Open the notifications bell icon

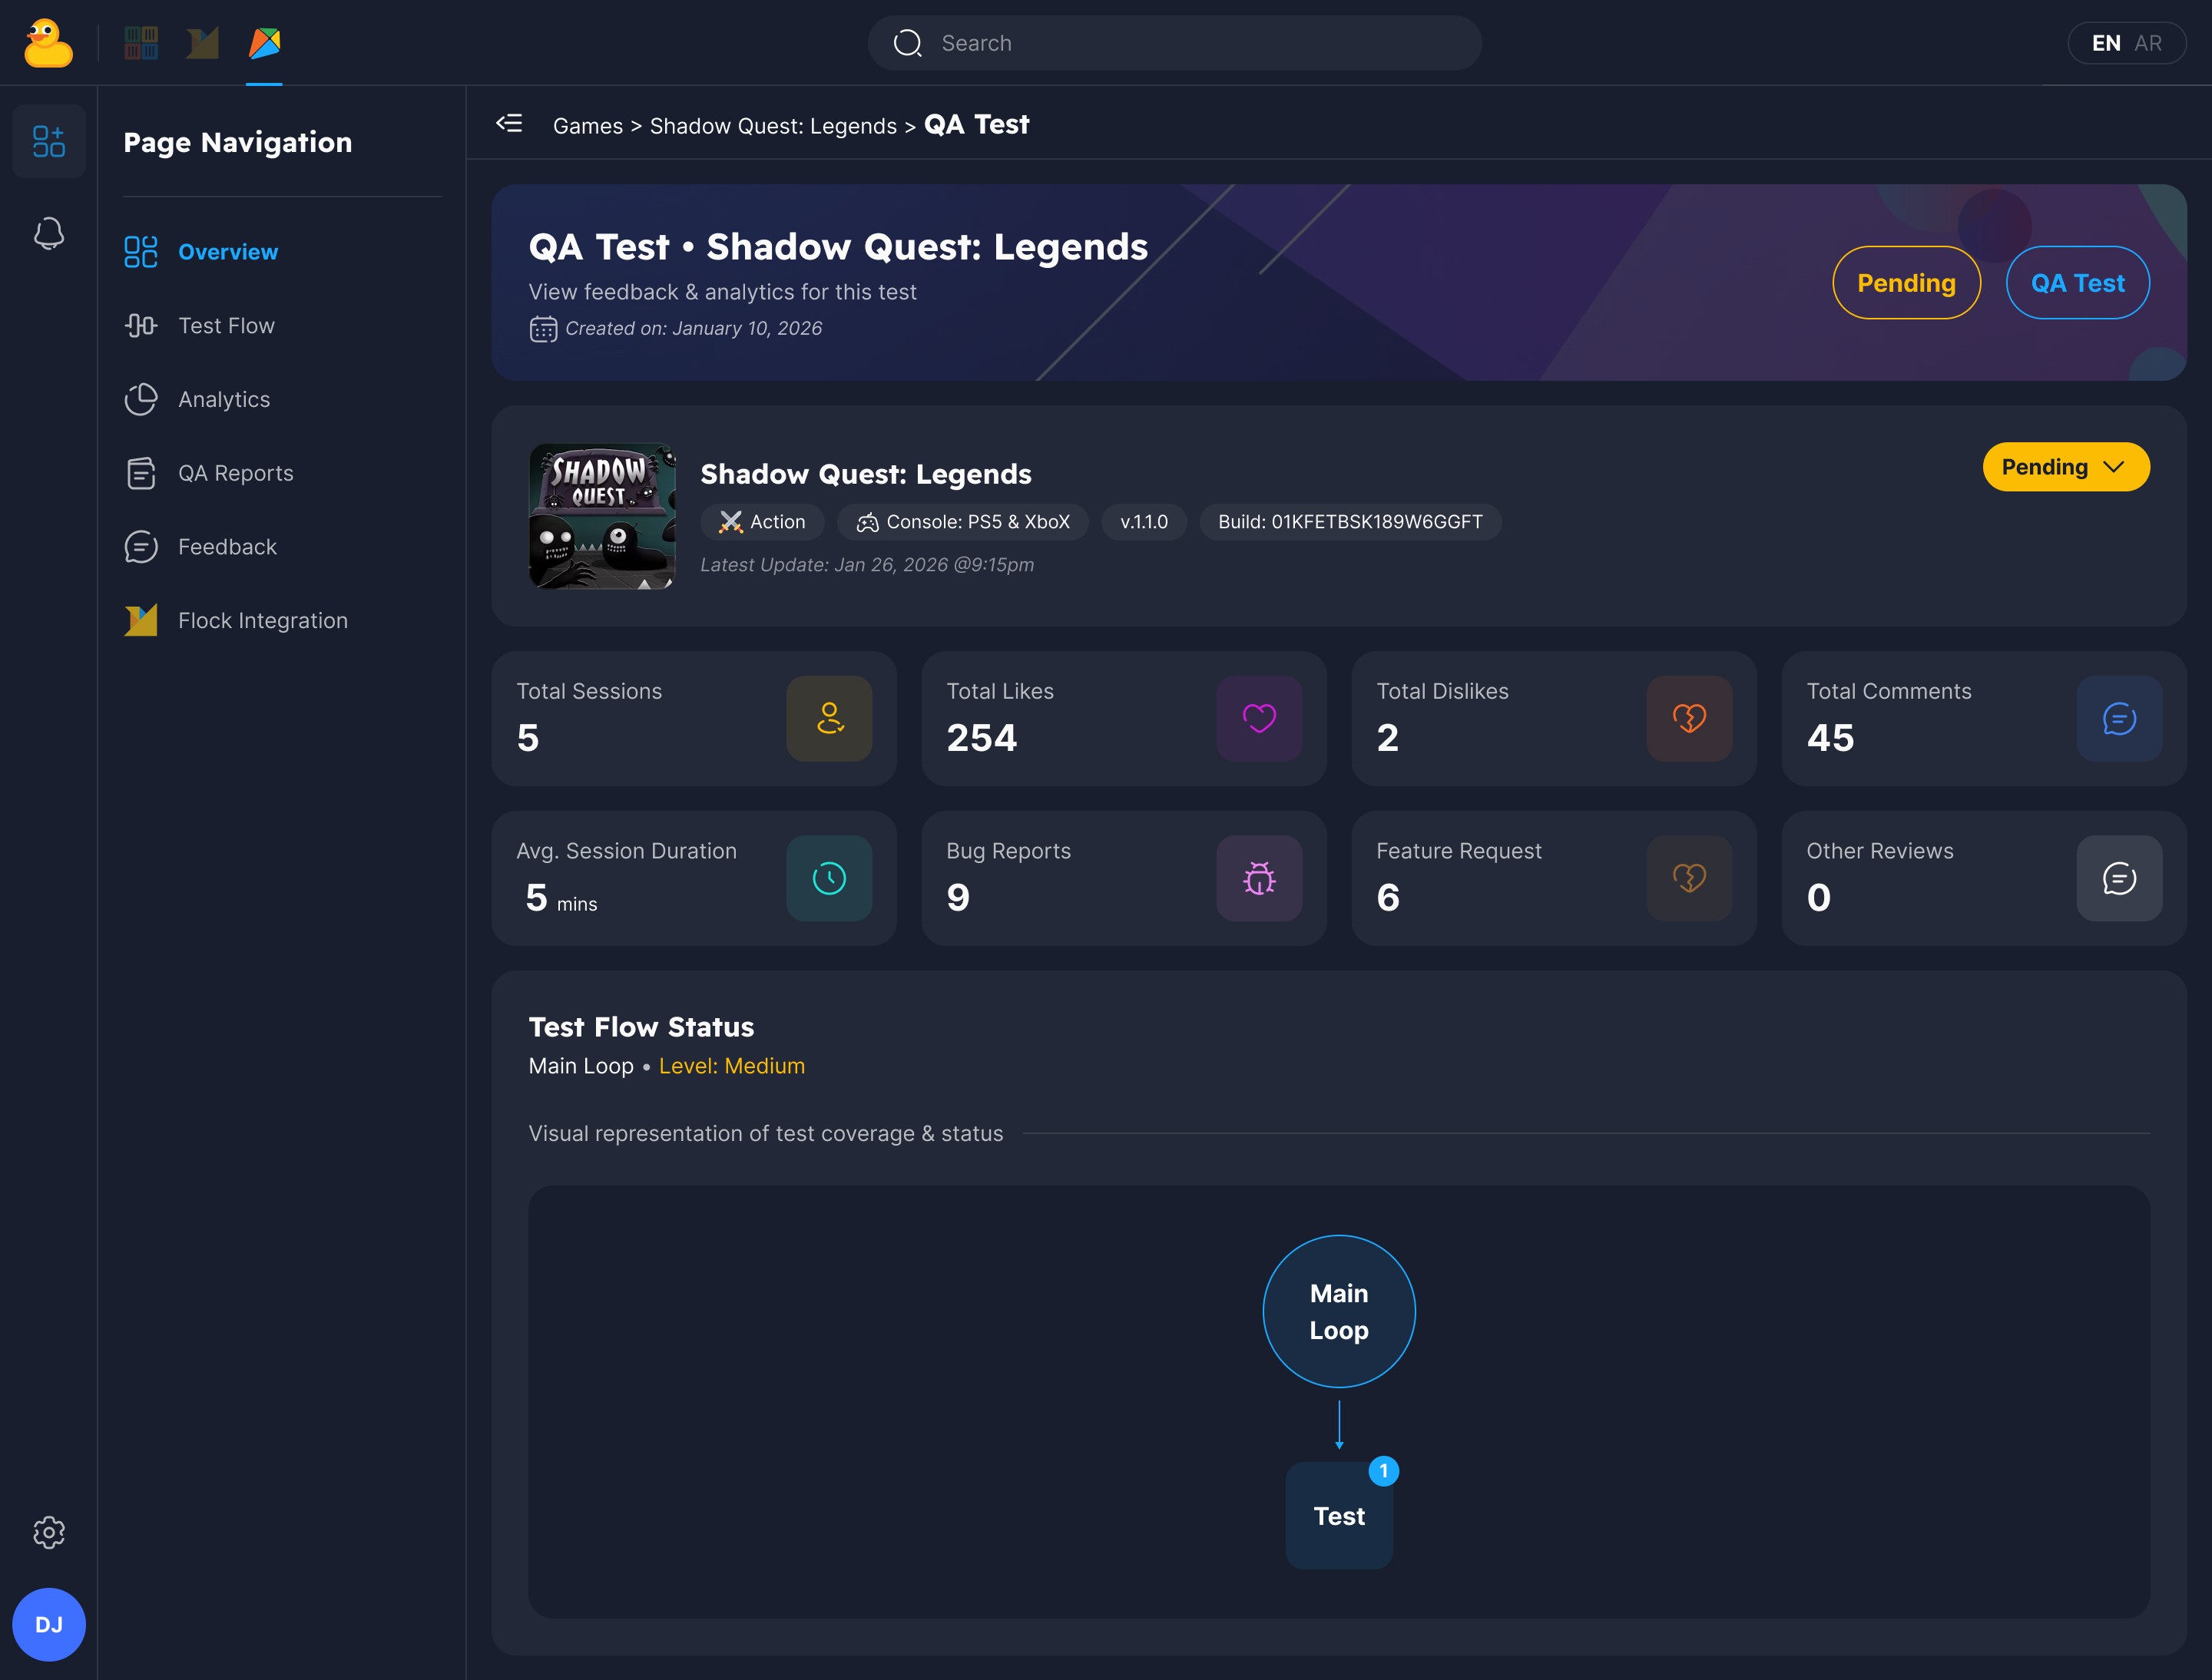[48, 234]
